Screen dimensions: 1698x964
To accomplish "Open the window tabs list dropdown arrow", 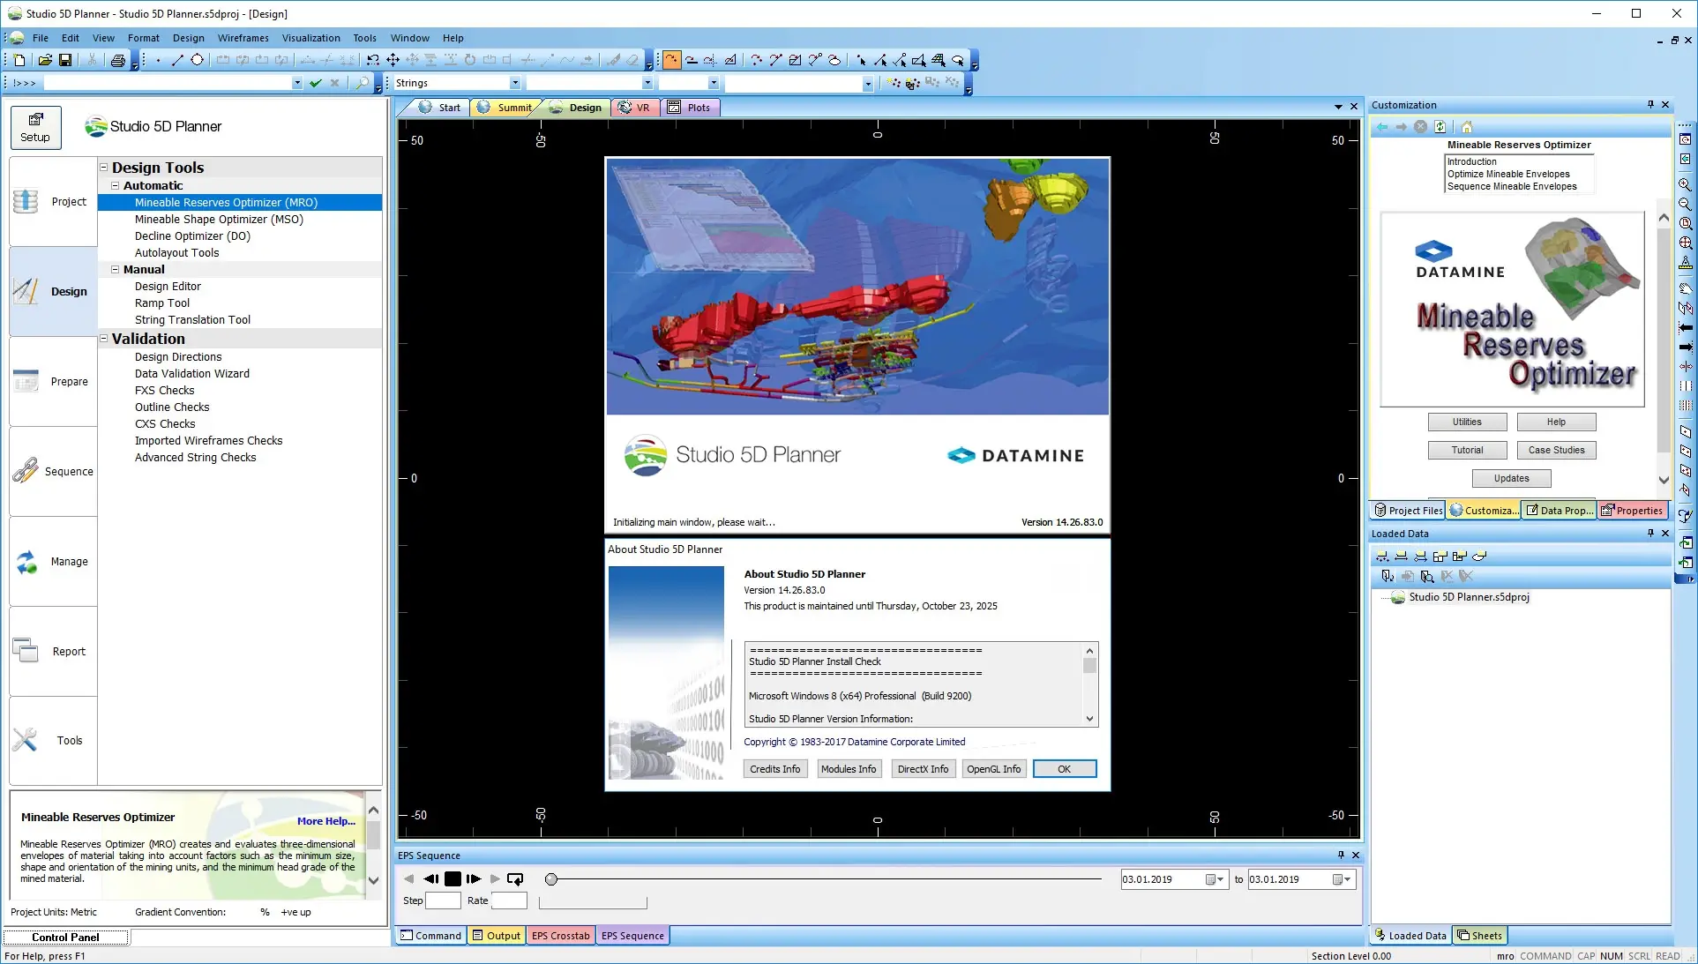I will [x=1338, y=107].
